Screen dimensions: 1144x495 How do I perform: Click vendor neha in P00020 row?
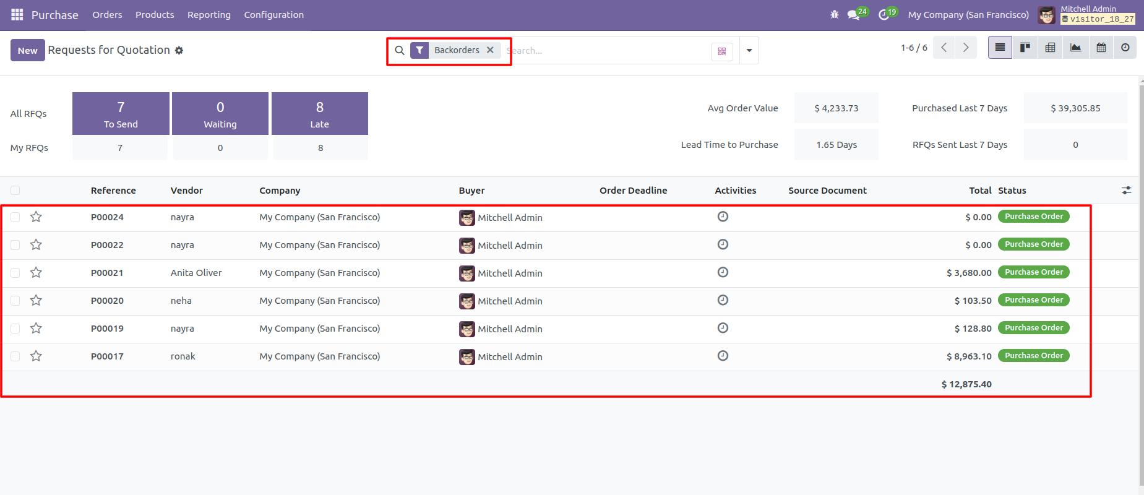[x=181, y=301]
